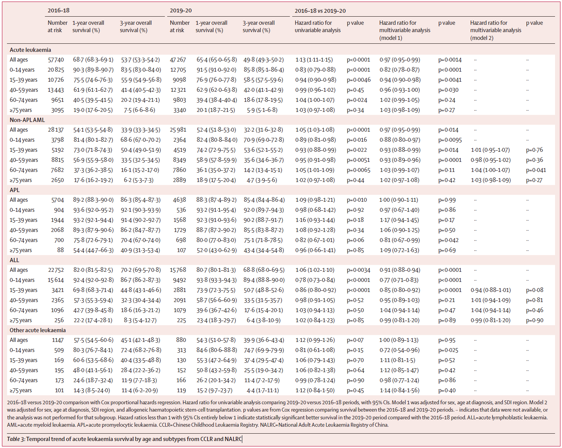
Task: Click the "2016–18" period group header
Action: 58,10
